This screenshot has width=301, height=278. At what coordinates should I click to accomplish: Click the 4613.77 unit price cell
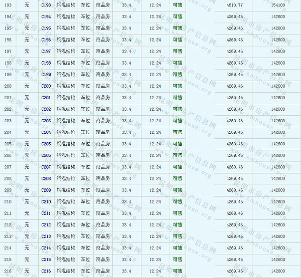234,5
